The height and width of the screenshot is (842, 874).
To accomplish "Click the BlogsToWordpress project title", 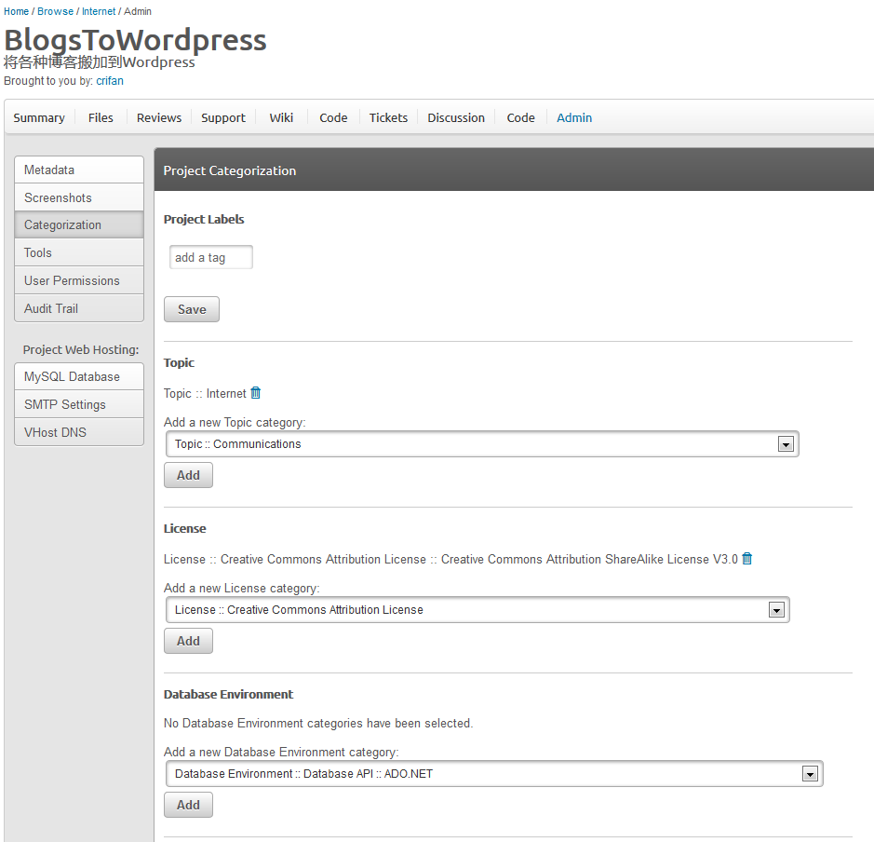I will (136, 40).
